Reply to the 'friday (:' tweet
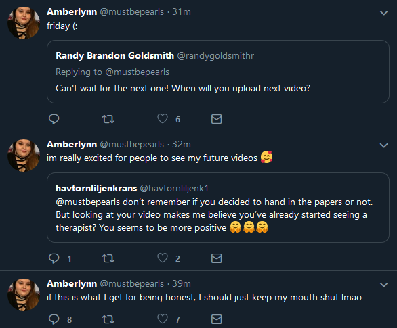Image resolution: width=397 pixels, height=328 pixels. coord(54,119)
